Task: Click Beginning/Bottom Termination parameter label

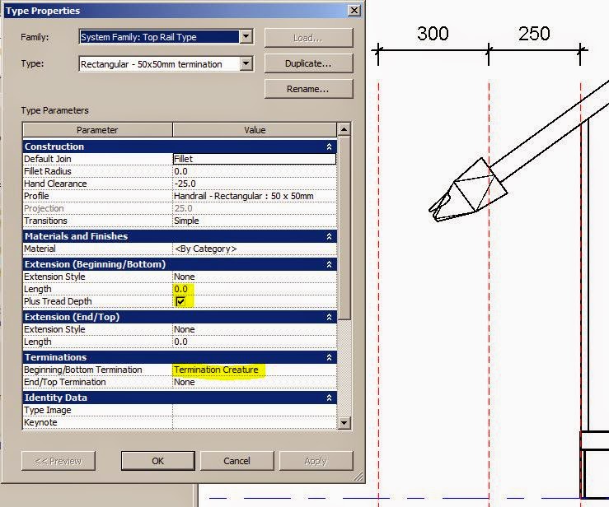Action: pyautogui.click(x=82, y=370)
